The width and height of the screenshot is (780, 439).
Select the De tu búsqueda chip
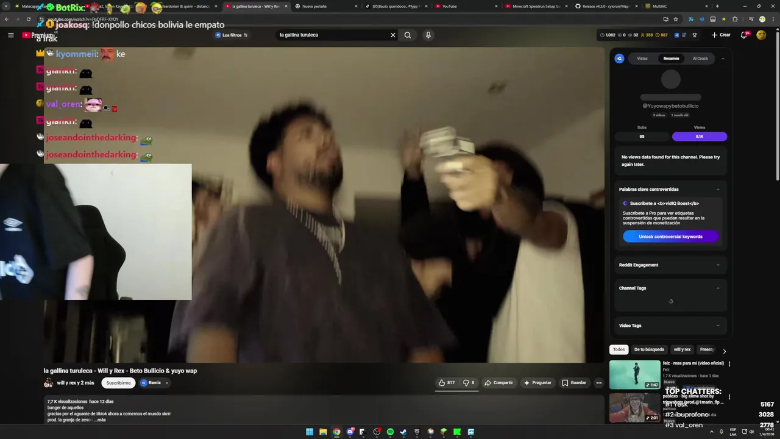pyautogui.click(x=649, y=349)
